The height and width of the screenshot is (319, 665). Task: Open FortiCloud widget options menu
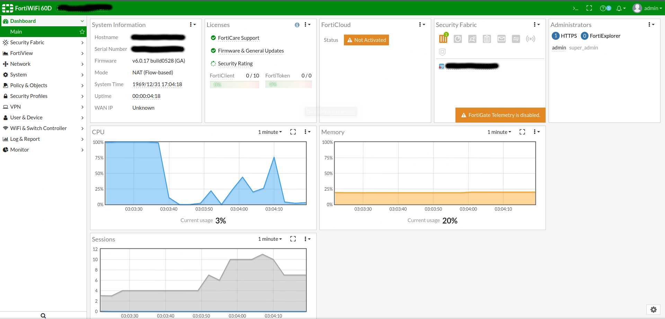click(422, 25)
